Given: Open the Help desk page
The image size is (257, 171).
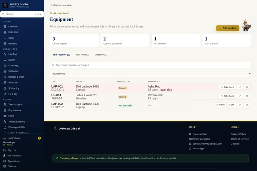Looking at the screenshot, I should 13,32.
